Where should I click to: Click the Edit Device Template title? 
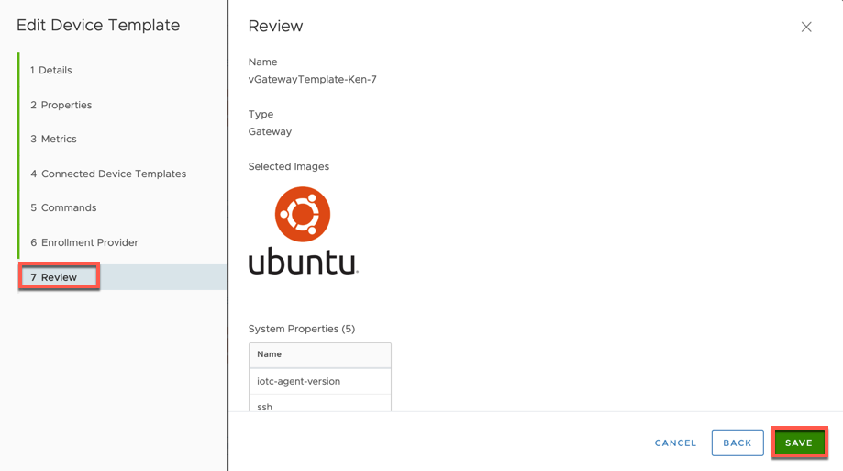tap(98, 26)
